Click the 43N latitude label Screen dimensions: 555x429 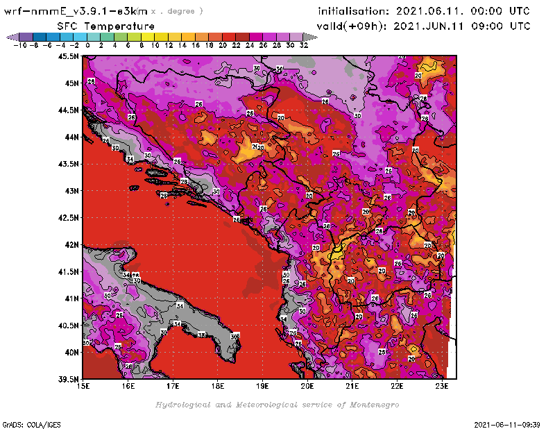click(x=71, y=191)
